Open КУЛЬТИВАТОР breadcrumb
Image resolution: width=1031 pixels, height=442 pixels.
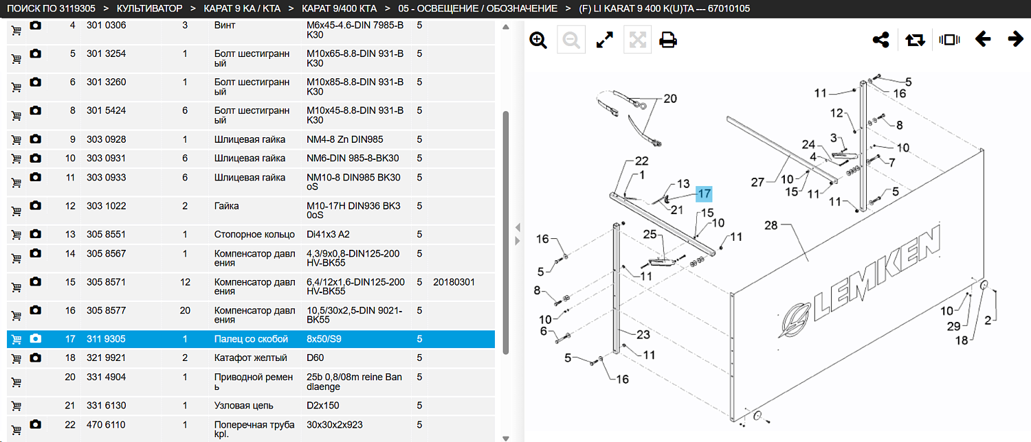(150, 9)
